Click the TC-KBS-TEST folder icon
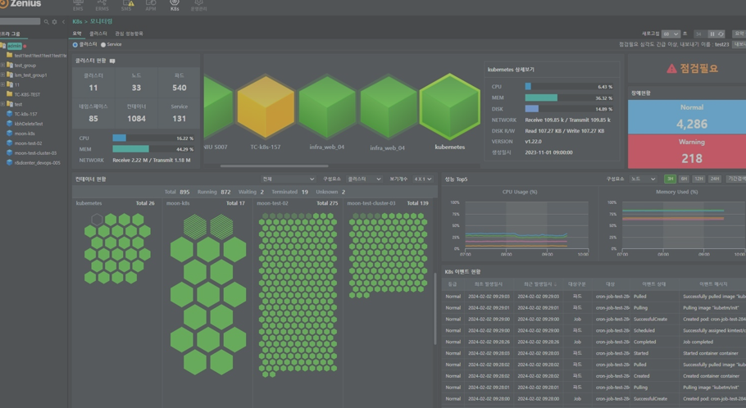The width and height of the screenshot is (746, 408). tap(9, 94)
